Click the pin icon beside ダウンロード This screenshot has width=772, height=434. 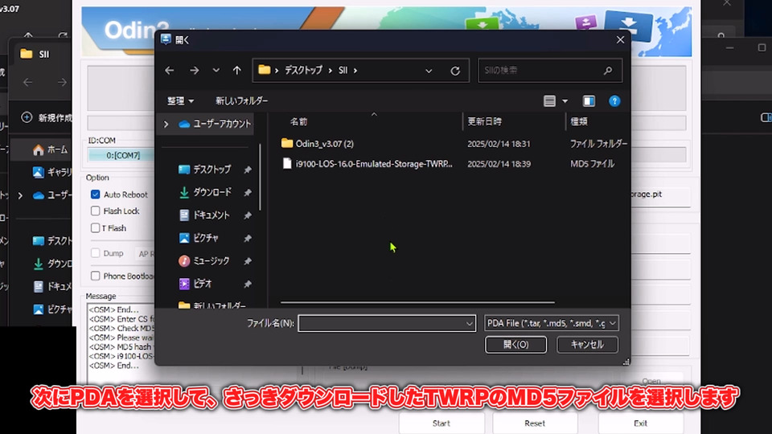[x=247, y=192]
